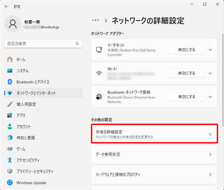Click the Wi-Fi adapter signal icon

click(99, 73)
